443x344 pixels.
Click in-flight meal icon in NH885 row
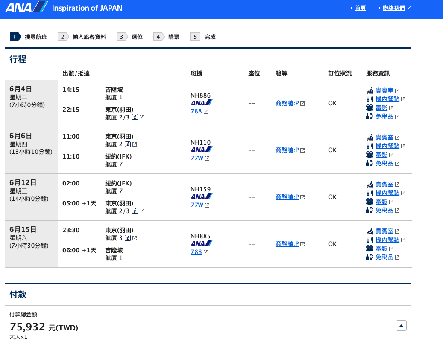coord(370,240)
